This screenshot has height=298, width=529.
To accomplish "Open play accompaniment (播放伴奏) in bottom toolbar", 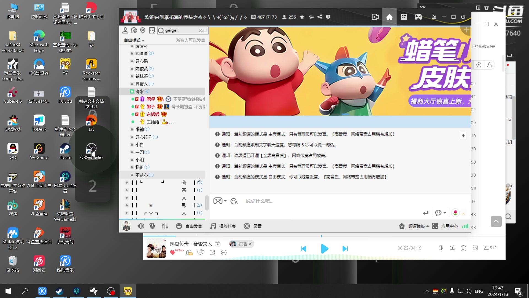I will (223, 226).
